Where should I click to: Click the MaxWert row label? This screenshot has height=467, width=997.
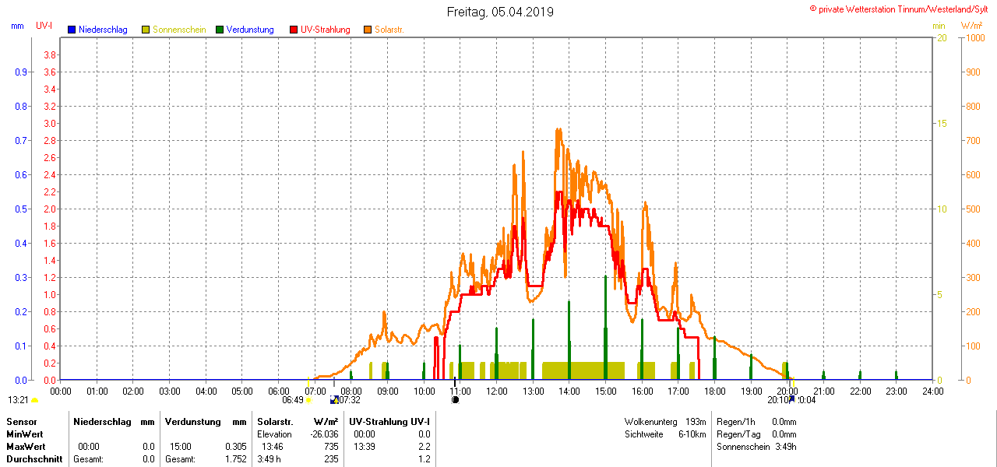click(26, 447)
